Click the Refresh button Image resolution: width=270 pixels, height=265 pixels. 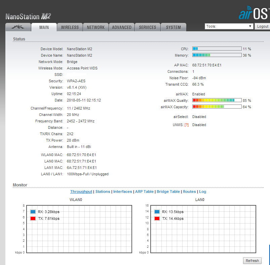pos(252,261)
